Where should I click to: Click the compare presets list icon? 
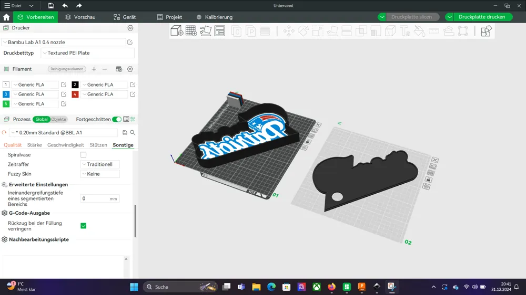pos(126,119)
